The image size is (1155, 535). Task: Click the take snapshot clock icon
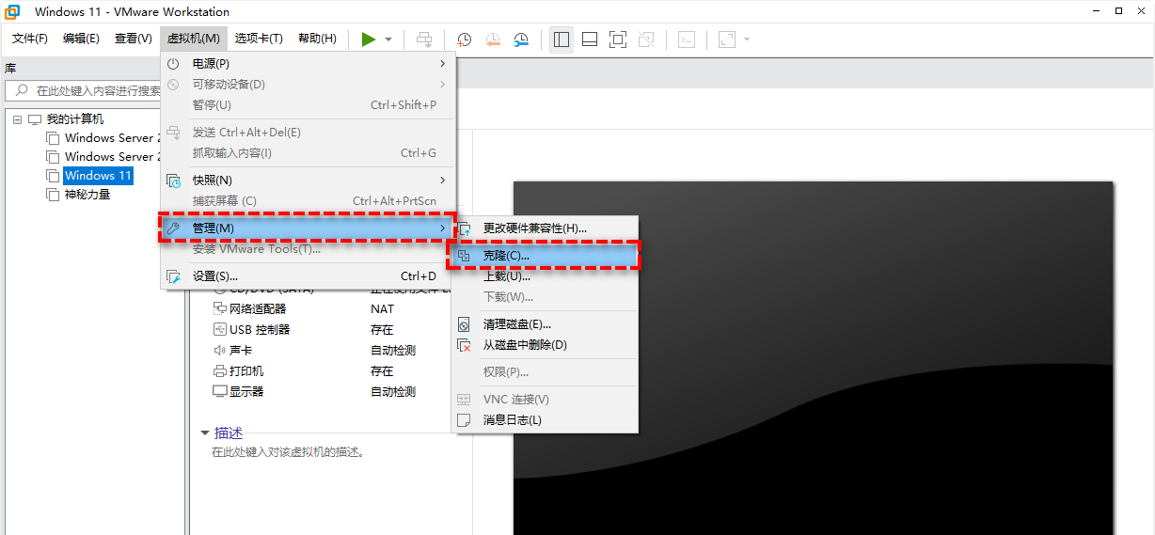coord(464,39)
